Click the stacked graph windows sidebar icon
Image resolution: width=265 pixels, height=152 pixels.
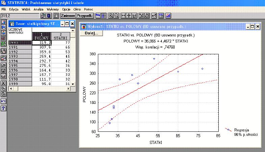3,51
